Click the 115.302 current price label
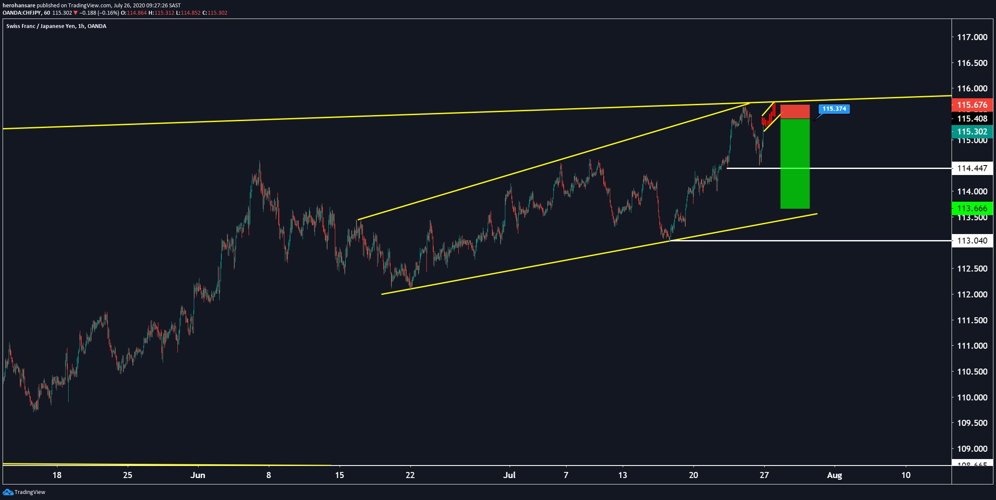 pyautogui.click(x=972, y=131)
